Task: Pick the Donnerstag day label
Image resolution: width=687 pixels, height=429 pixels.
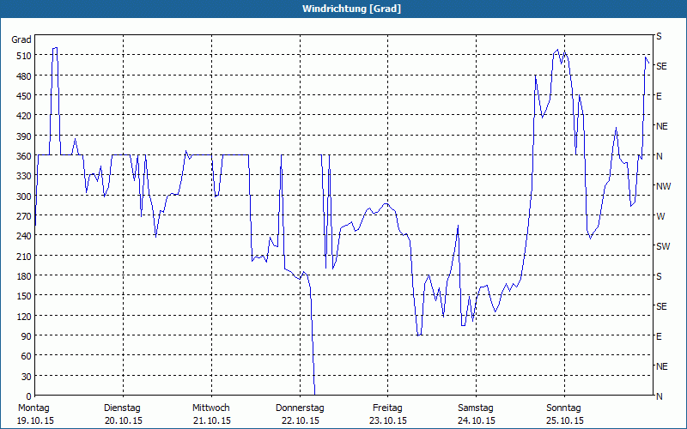Action: pyautogui.click(x=300, y=408)
